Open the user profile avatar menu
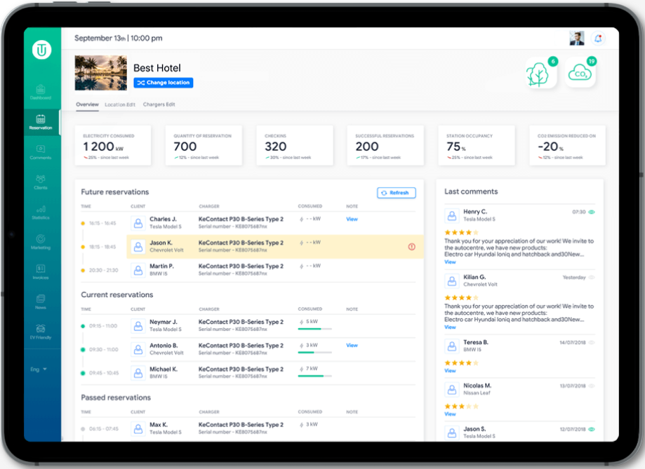645x469 pixels. coord(577,39)
